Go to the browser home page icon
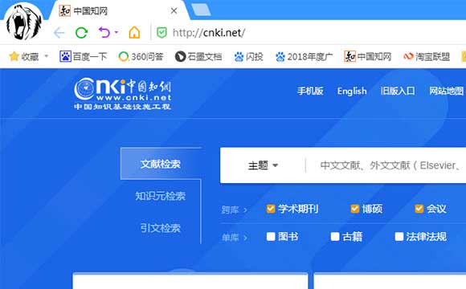The height and width of the screenshot is (289, 466). 134,32
